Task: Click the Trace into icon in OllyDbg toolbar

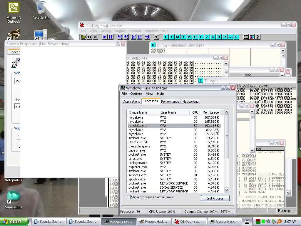Action: (134, 37)
